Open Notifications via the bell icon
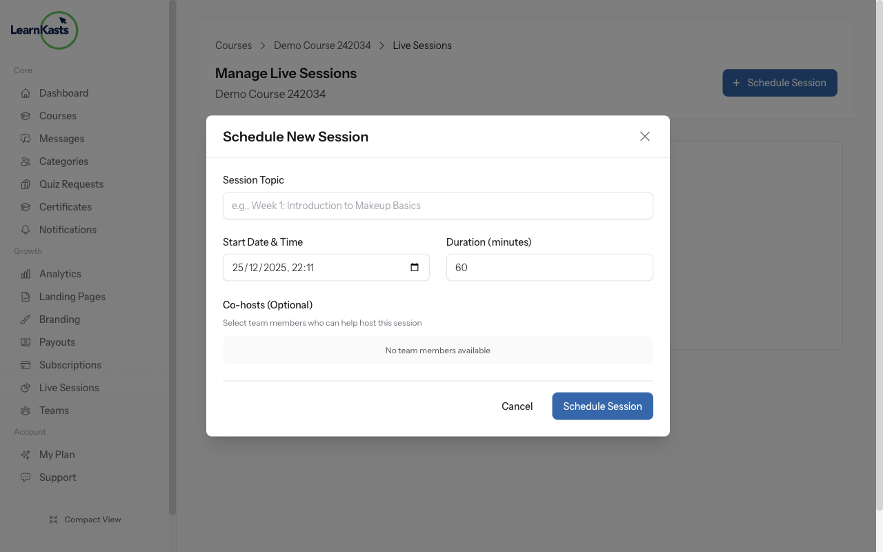883x552 pixels. (x=26, y=229)
